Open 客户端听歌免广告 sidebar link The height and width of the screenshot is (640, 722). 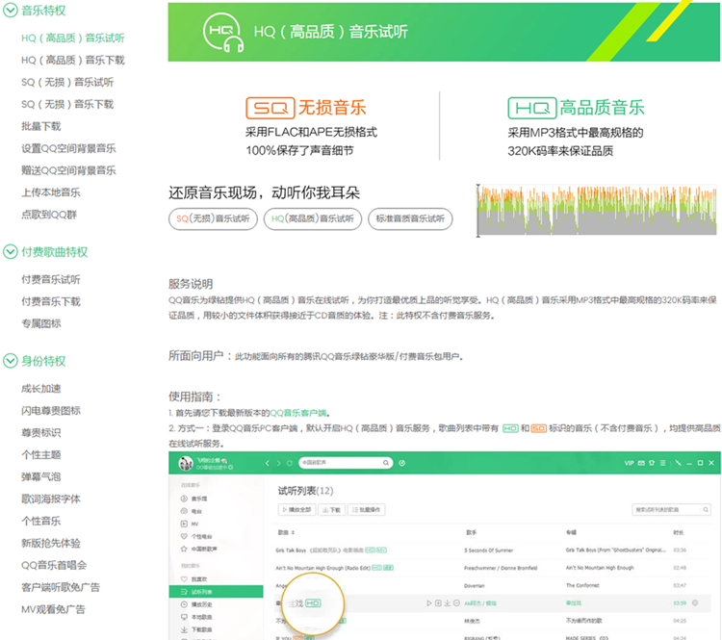pyautogui.click(x=61, y=587)
